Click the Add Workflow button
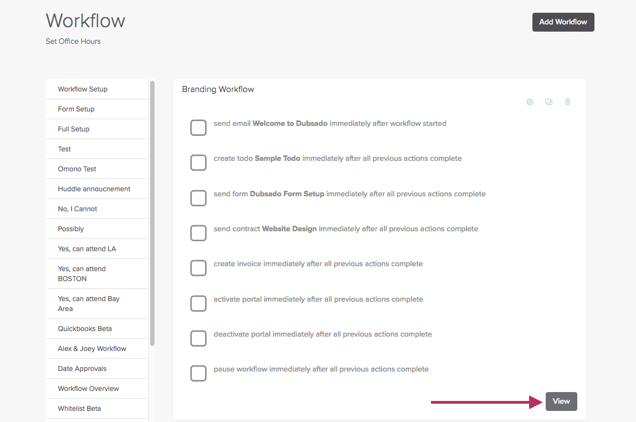The height and width of the screenshot is (422, 636). coord(563,22)
